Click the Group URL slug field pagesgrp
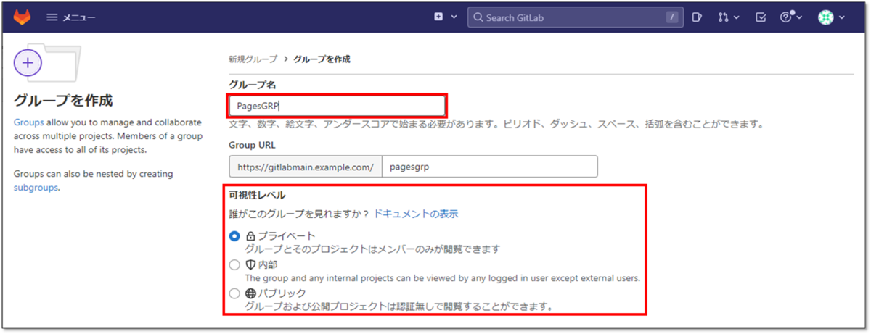871x334 pixels. [x=490, y=167]
